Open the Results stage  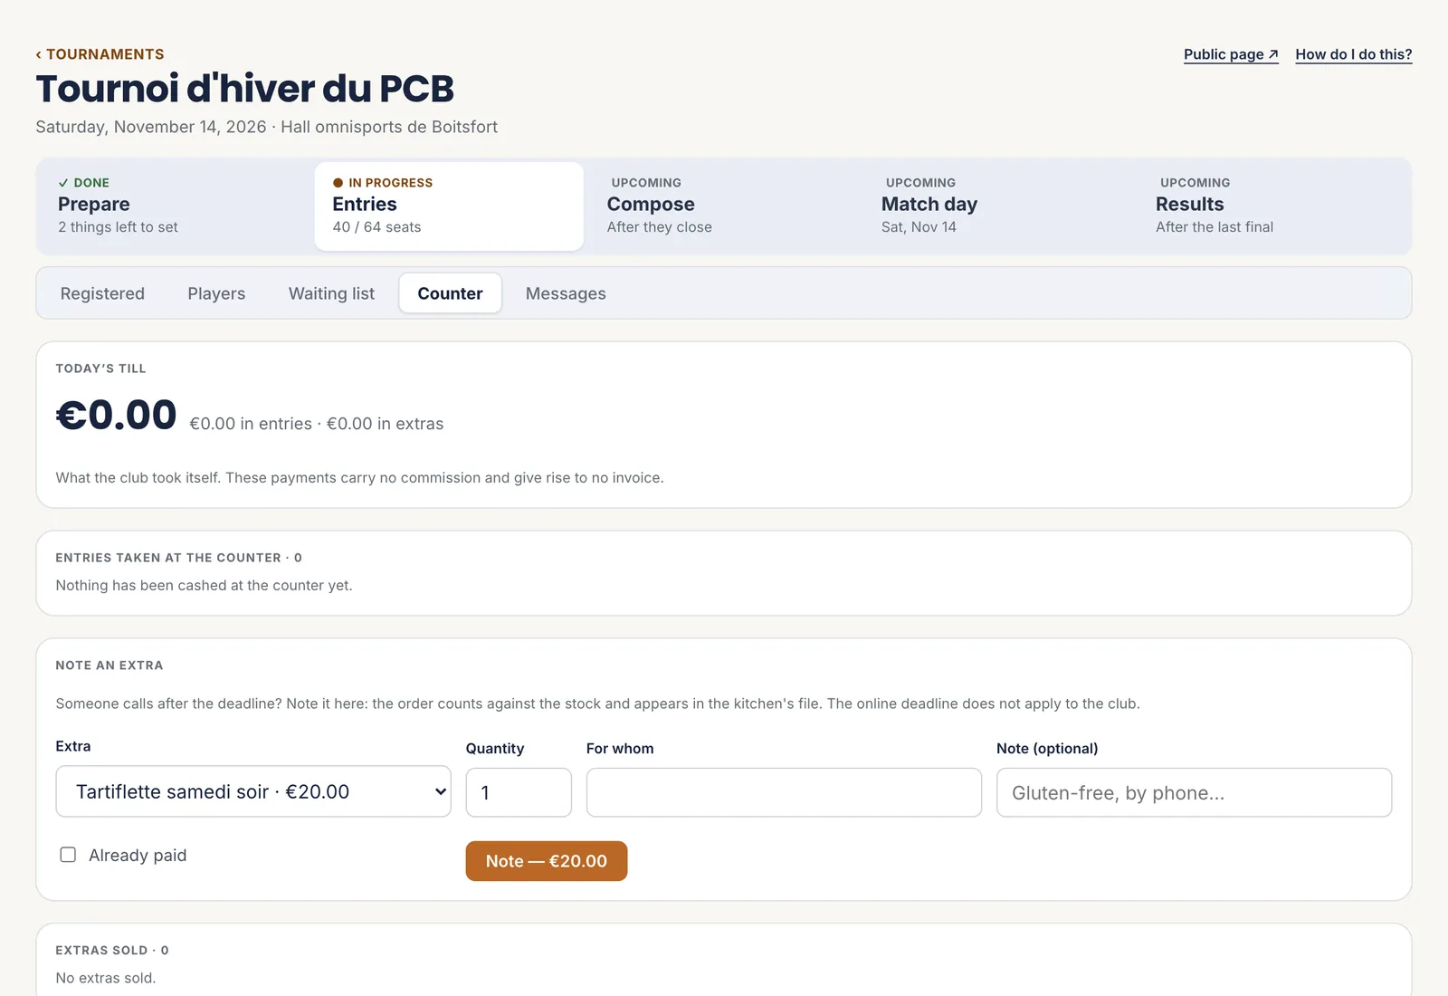click(x=1272, y=206)
